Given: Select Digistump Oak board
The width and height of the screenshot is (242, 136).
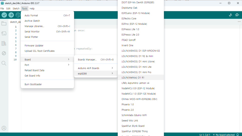Looking at the screenshot, I should click(x=141, y=8).
